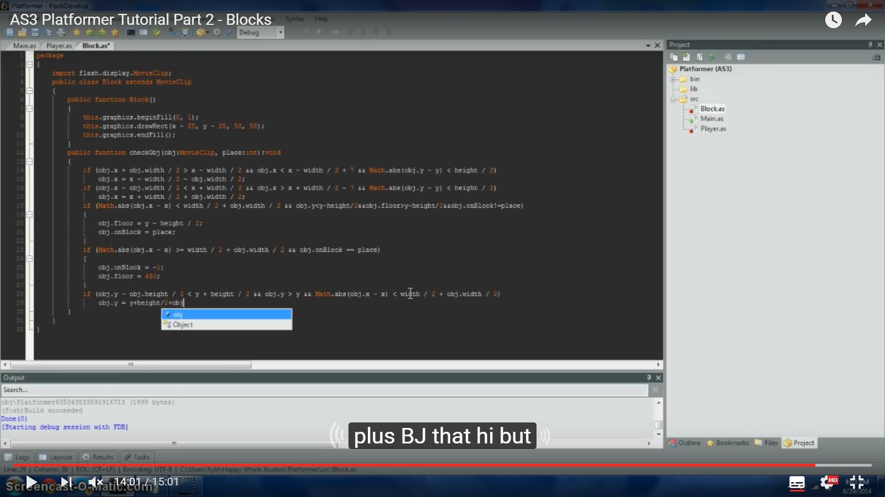Screen dimensions: 885x497
Task: Click the Save all files toolbar icon
Action: 48,33
